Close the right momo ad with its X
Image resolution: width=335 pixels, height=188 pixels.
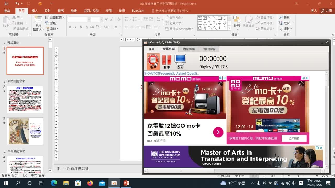click(x=307, y=78)
